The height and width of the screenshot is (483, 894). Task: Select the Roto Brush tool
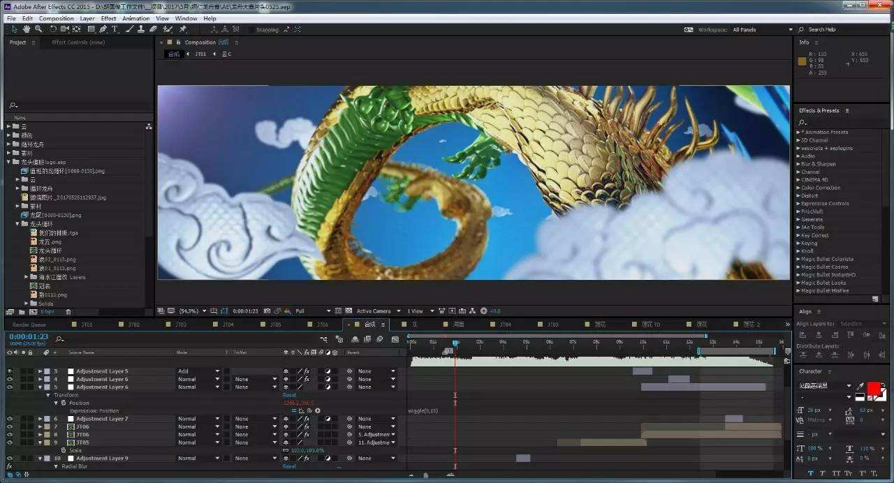(x=168, y=29)
